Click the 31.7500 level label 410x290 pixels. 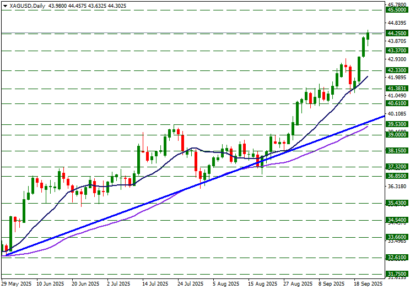point(397,274)
